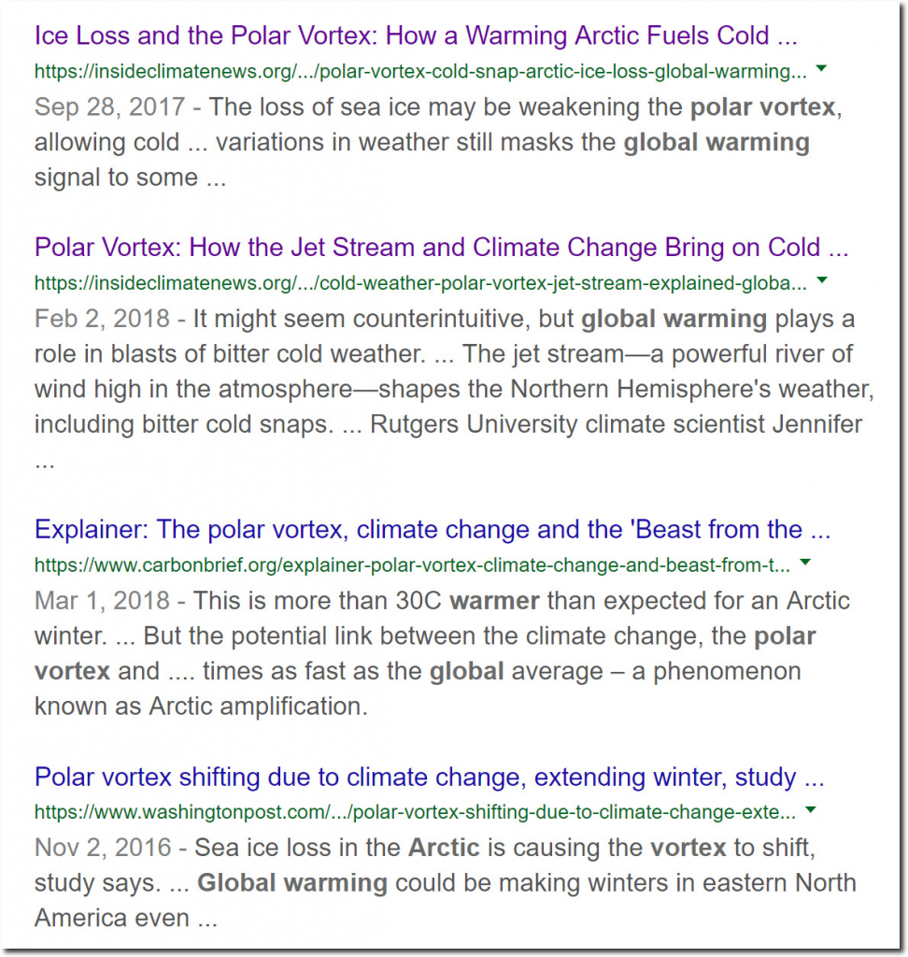The height and width of the screenshot is (957, 908).
Task: Expand arrow next to cold-weather-polar-vortex-jet-stream URL
Action: click(x=822, y=280)
